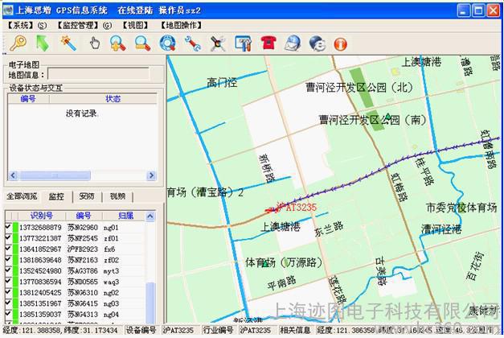
Task: Switch to the 全部浏览 tab
Action: 22,196
